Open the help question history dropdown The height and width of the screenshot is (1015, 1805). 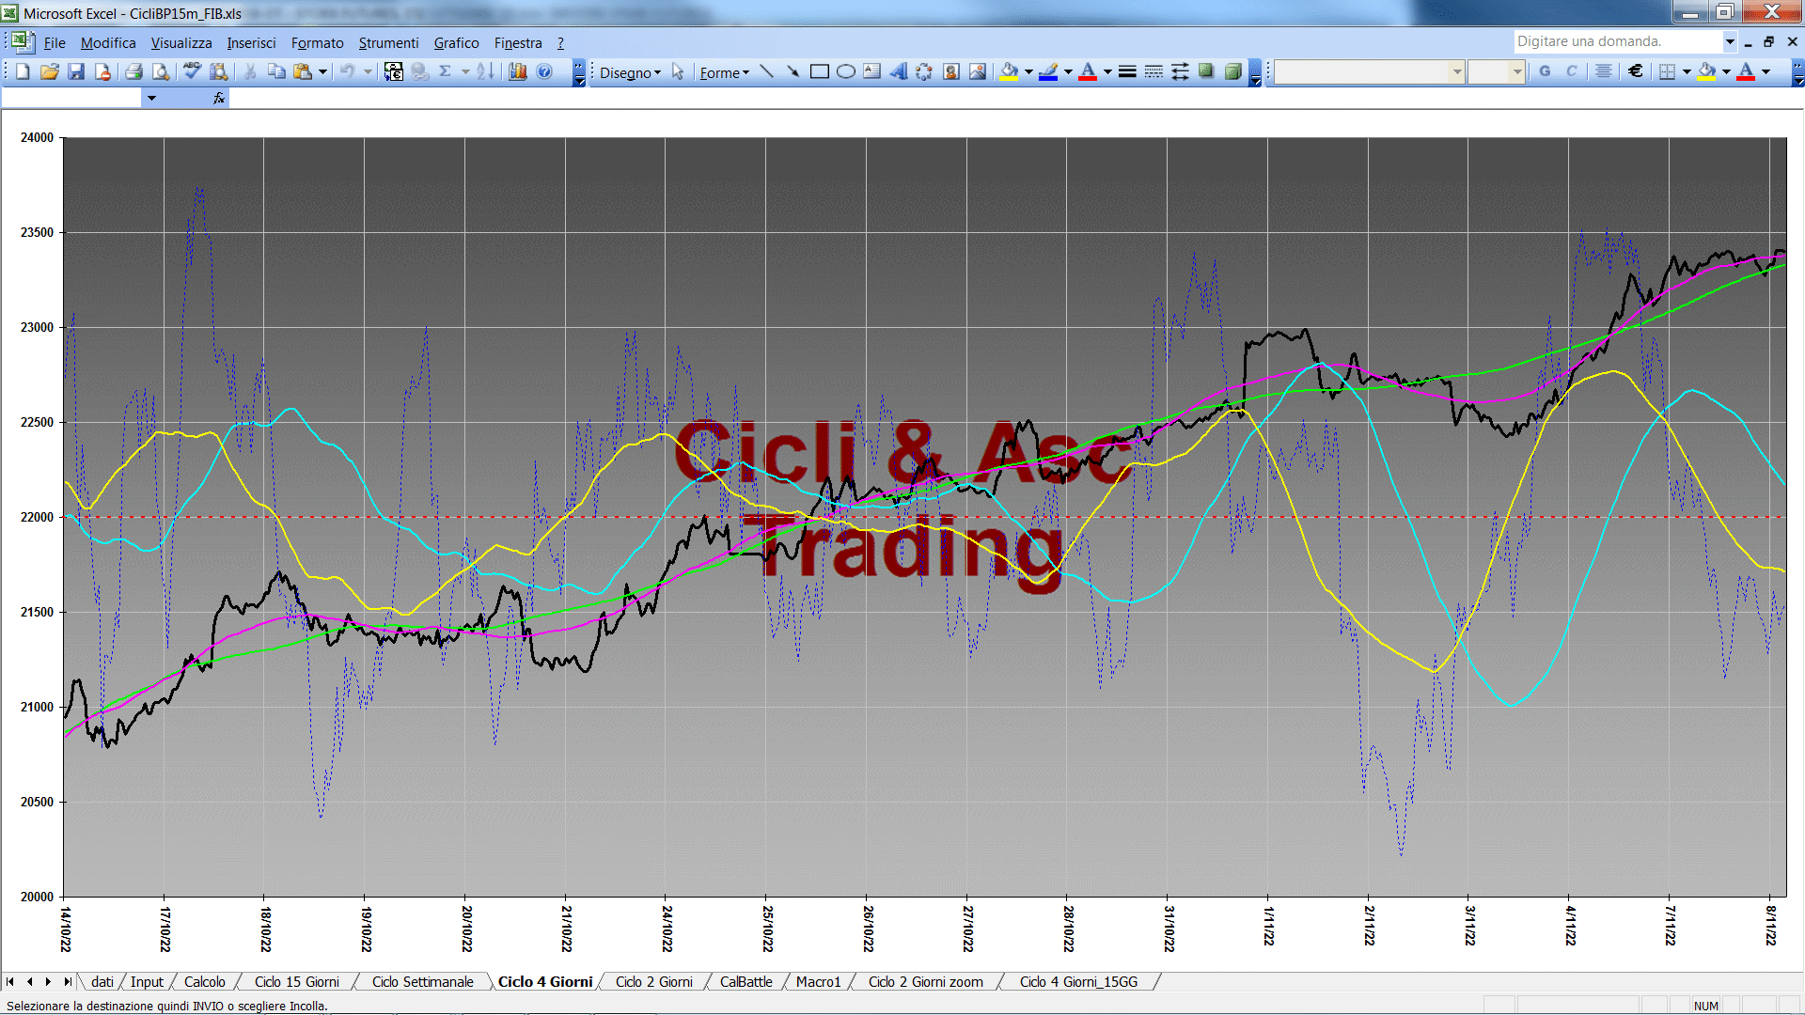point(1730,41)
